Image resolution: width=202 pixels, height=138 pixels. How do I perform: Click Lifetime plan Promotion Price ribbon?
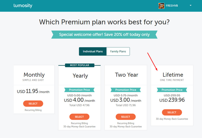point(172,90)
